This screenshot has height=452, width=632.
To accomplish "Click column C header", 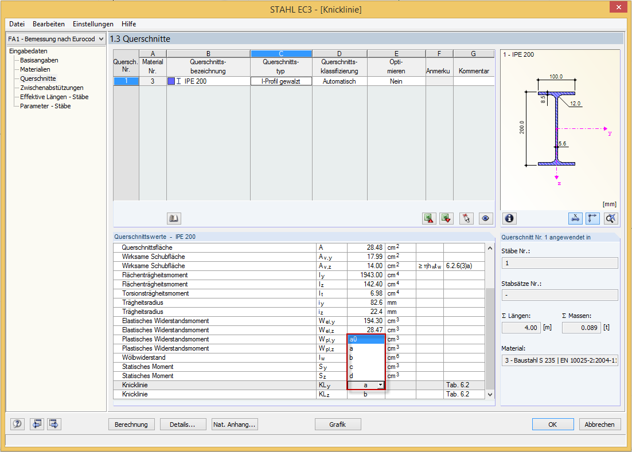I will (281, 53).
